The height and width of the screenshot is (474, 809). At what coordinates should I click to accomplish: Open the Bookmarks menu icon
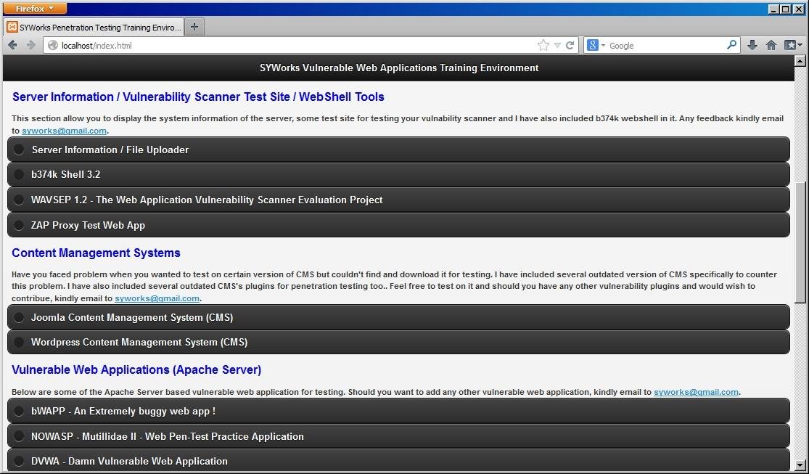pyautogui.click(x=793, y=46)
